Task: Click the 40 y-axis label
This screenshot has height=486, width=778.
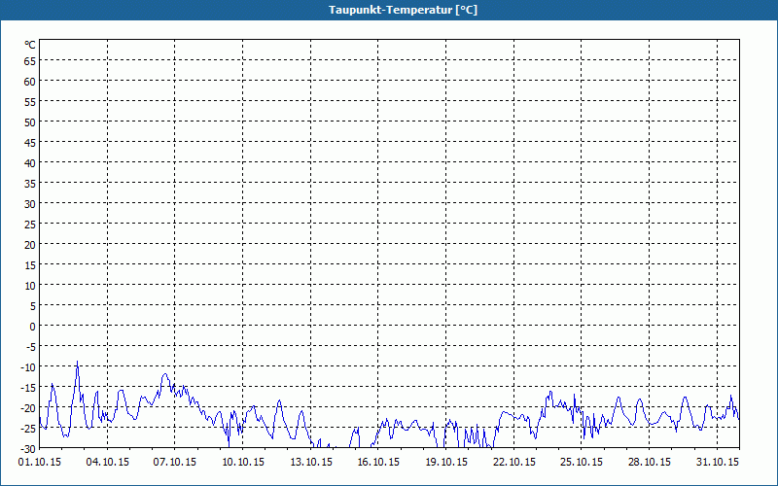Action: click(x=30, y=163)
